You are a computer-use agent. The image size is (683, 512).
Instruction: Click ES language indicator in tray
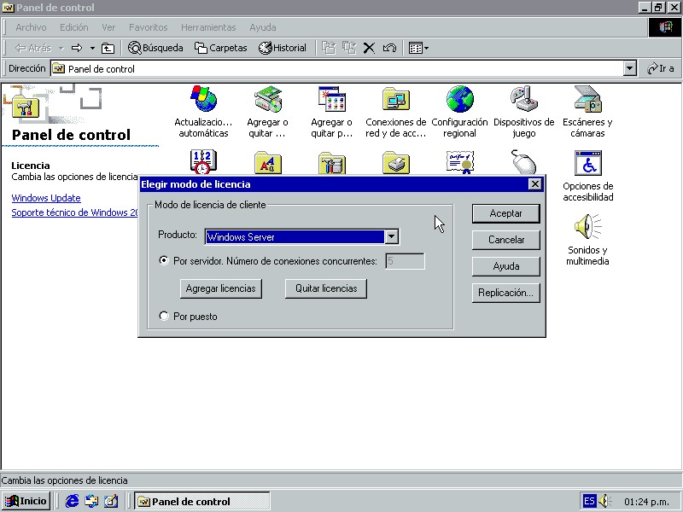coord(589,501)
